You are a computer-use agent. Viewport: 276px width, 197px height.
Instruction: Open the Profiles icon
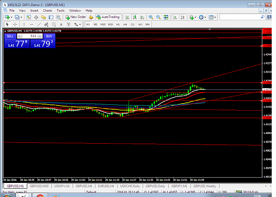coord(17,17)
